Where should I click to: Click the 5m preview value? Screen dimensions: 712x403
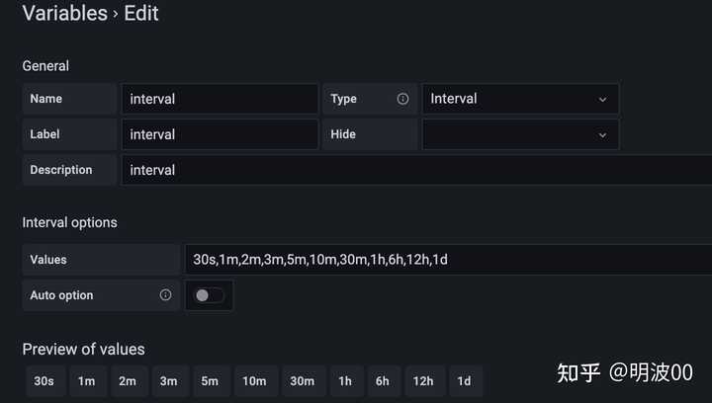point(210,381)
